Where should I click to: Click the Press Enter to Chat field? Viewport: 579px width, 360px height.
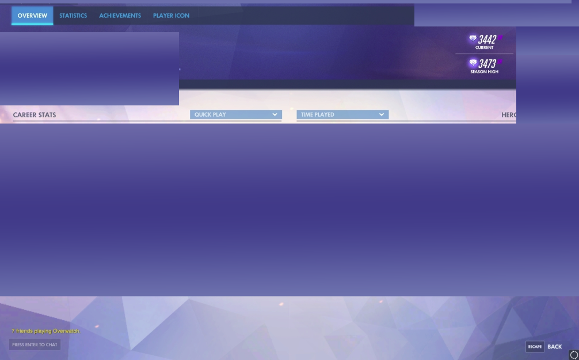click(35, 344)
